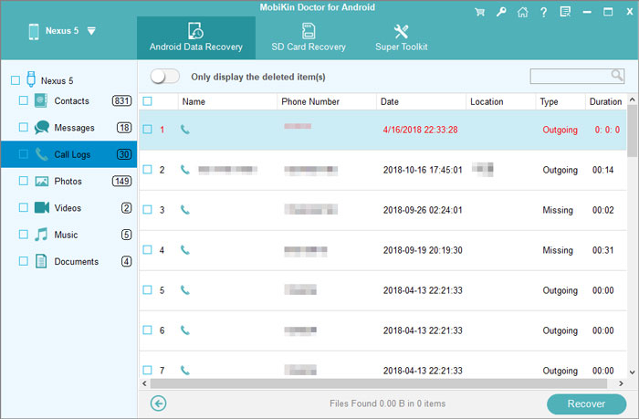Click the horizontal scrollbar under the table
Viewport: 639px width, 419px height.
(365, 383)
